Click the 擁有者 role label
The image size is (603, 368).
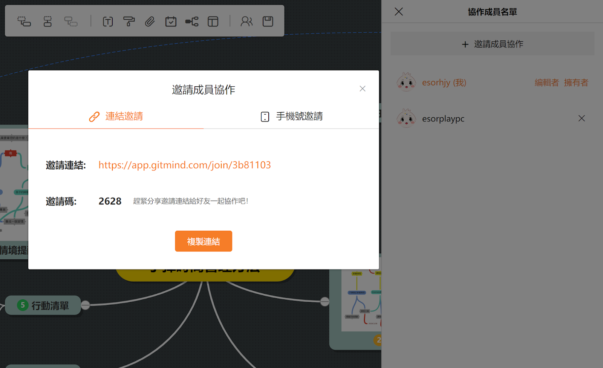[576, 83]
